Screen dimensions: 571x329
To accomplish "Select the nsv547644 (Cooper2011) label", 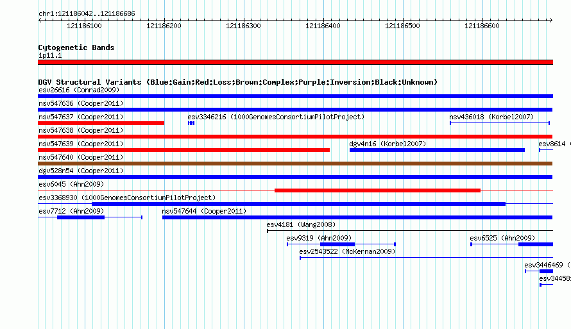I will pyautogui.click(x=204, y=211).
